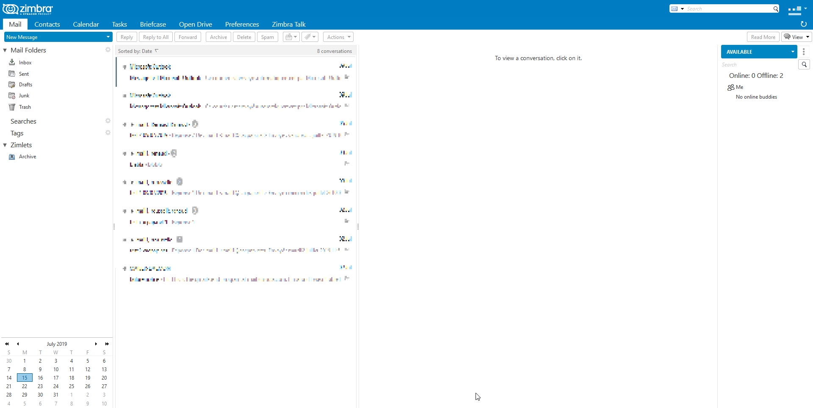The image size is (813, 408).
Task: Open the chat panel three-dot menu
Action: [804, 52]
